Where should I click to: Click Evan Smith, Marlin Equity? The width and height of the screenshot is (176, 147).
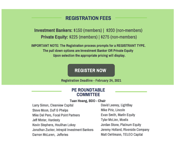click(x=118, y=115)
